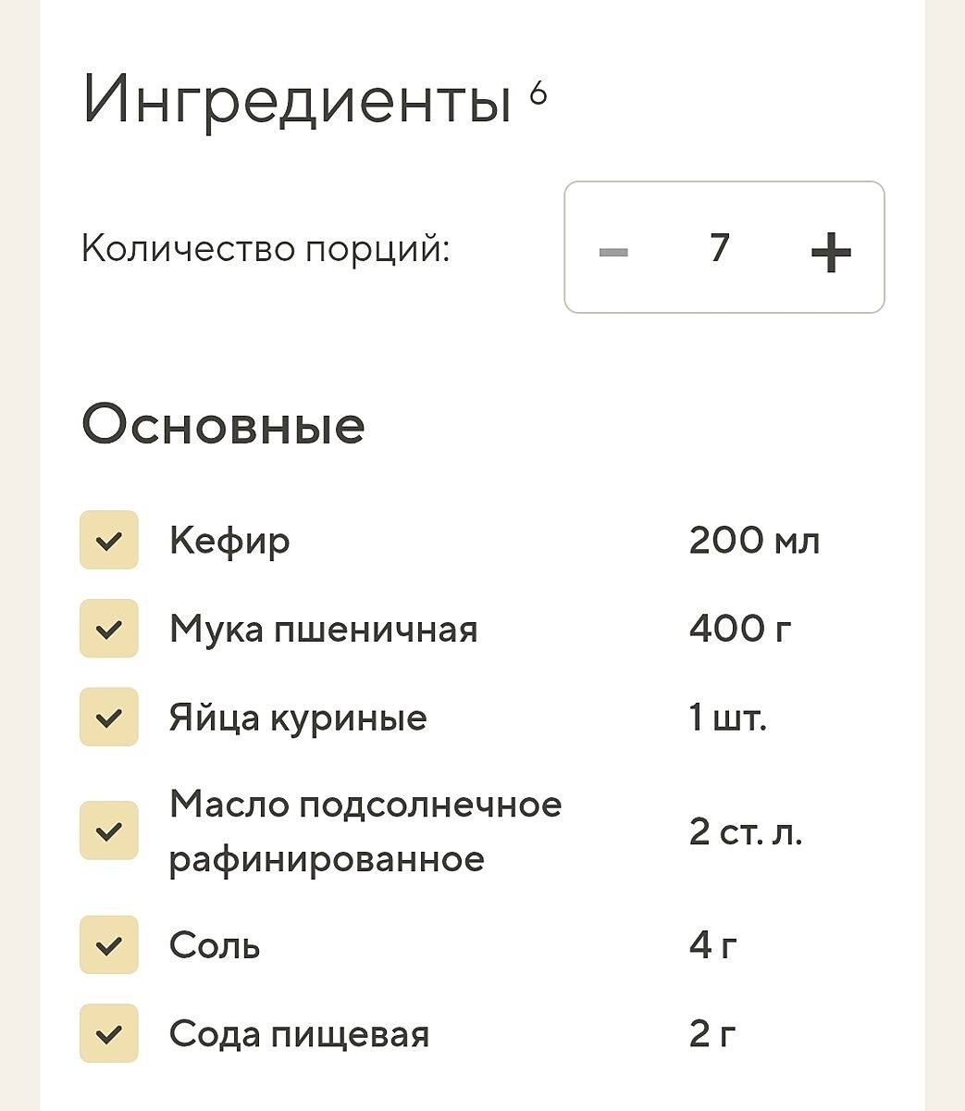This screenshot has width=965, height=1111.
Task: Untick the Соль checkbox
Action: (109, 945)
